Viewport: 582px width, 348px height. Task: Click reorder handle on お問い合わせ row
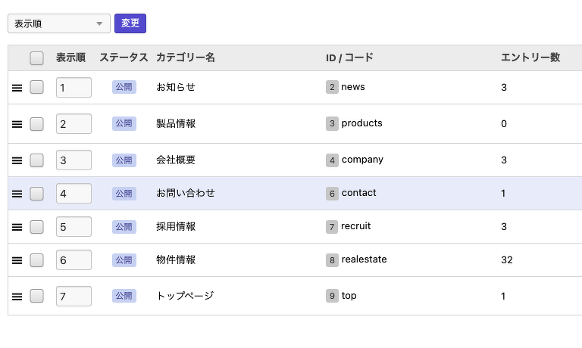pos(17,194)
